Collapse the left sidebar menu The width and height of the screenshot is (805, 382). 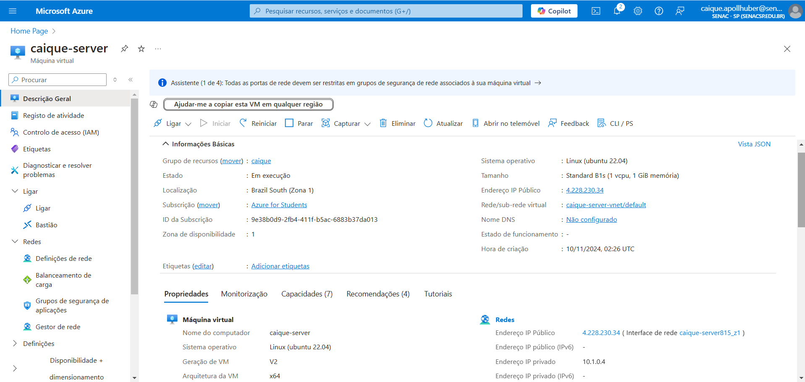(131, 80)
